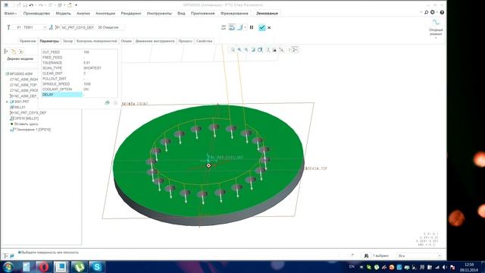The height and width of the screenshot is (273, 485).
Task: Select Зенкование 1 [OP010] tree item
Action: [30, 130]
